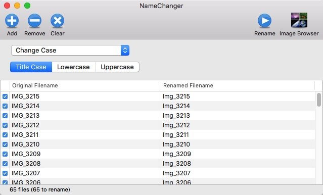This screenshot has width=323, height=195.
Task: Select the original filename IMG_3214
Action: [x=25, y=106]
